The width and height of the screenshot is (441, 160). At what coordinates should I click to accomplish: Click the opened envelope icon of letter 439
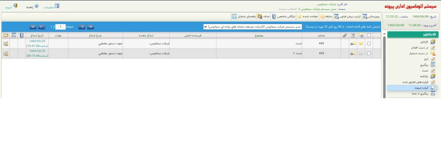(x=361, y=53)
